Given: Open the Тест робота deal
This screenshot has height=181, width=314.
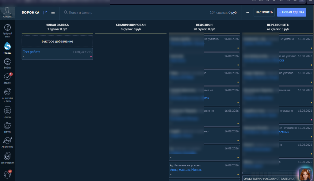Looking at the screenshot, I should (32, 52).
